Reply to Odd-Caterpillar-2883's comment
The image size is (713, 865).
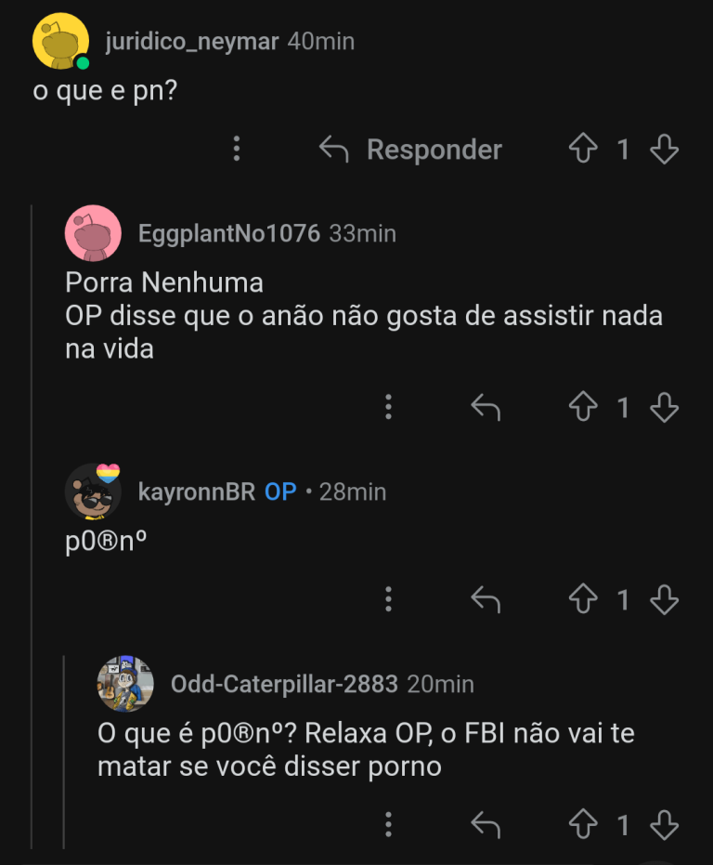[486, 824]
